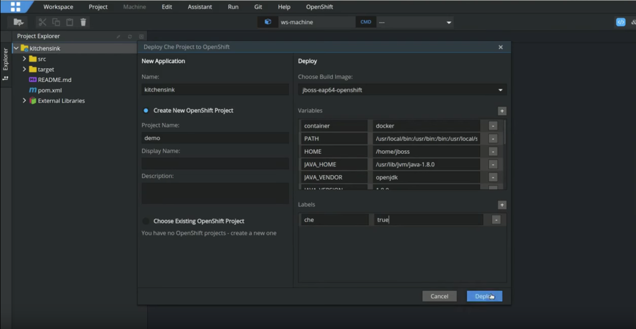Viewport: 636px width, 329px height.
Task: Click the Deploy button
Action: pyautogui.click(x=484, y=296)
